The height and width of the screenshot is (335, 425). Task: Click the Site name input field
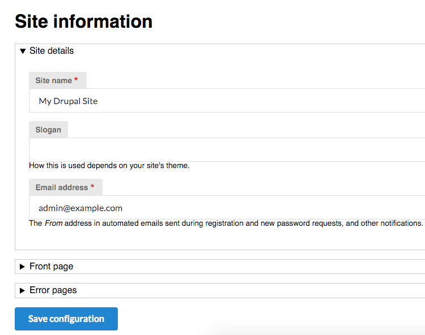(227, 101)
